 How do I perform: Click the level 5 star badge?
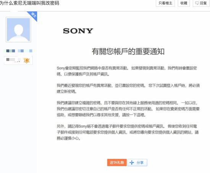click(27, 61)
